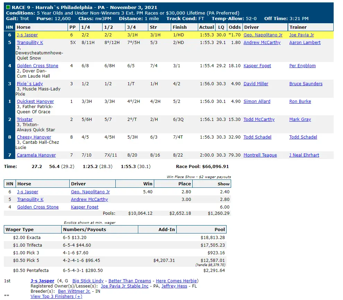Open the Quickest Hanover horse link
This screenshot has height=300, width=343.
tap(35, 101)
